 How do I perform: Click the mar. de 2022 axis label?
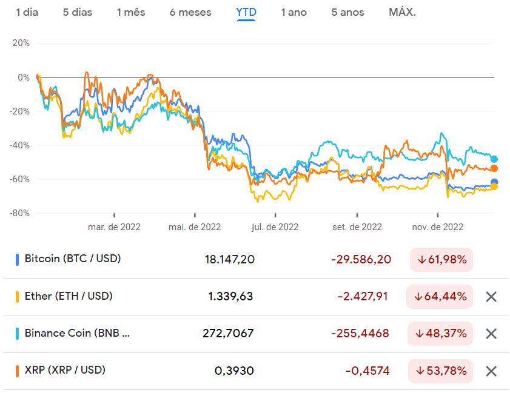click(114, 226)
